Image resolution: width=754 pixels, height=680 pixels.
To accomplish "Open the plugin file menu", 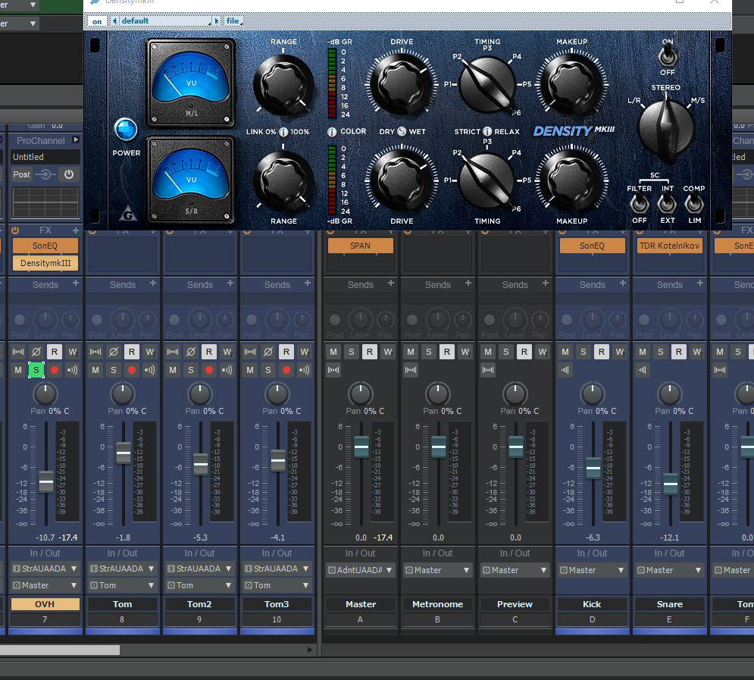I will point(233,21).
